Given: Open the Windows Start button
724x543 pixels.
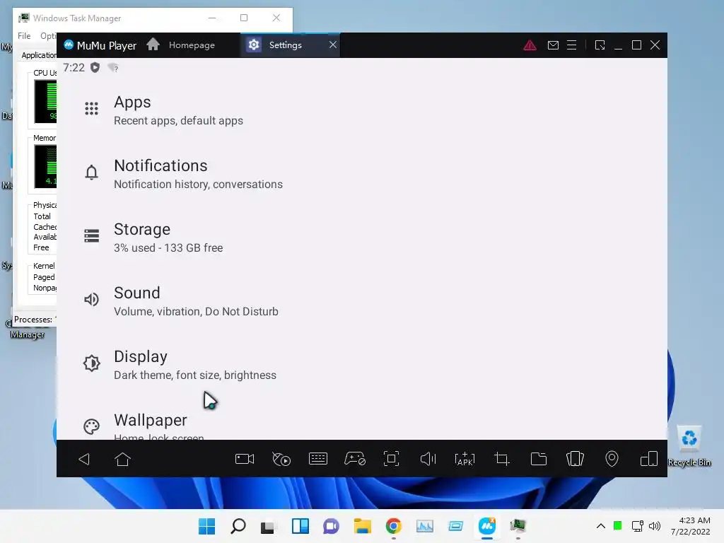Looking at the screenshot, I should click(207, 526).
